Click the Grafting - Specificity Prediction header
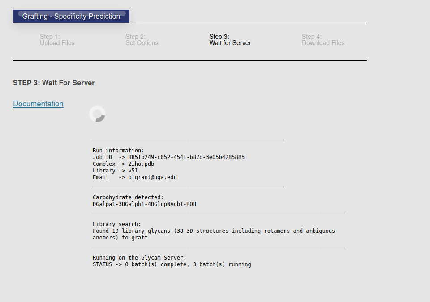430x302 pixels. [x=71, y=17]
